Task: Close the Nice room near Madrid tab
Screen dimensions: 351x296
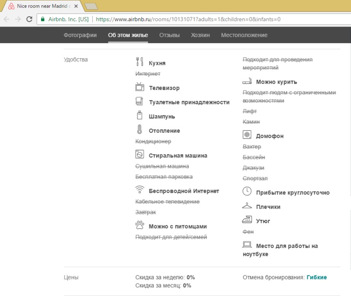Action: tap(76, 6)
